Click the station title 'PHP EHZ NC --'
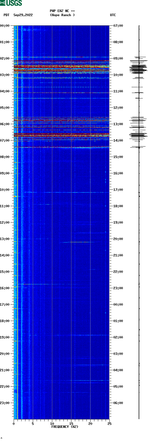The width and height of the screenshot is (151, 441). [x=62, y=11]
